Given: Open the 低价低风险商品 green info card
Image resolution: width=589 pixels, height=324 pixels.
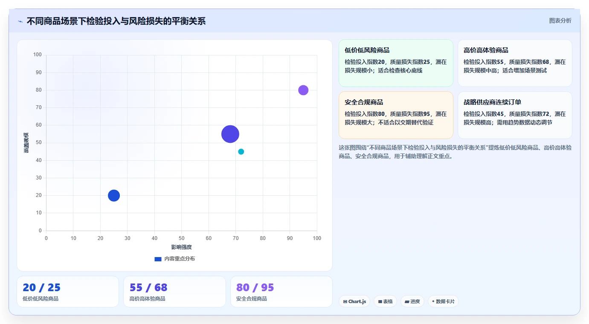Looking at the screenshot, I should click(x=396, y=63).
